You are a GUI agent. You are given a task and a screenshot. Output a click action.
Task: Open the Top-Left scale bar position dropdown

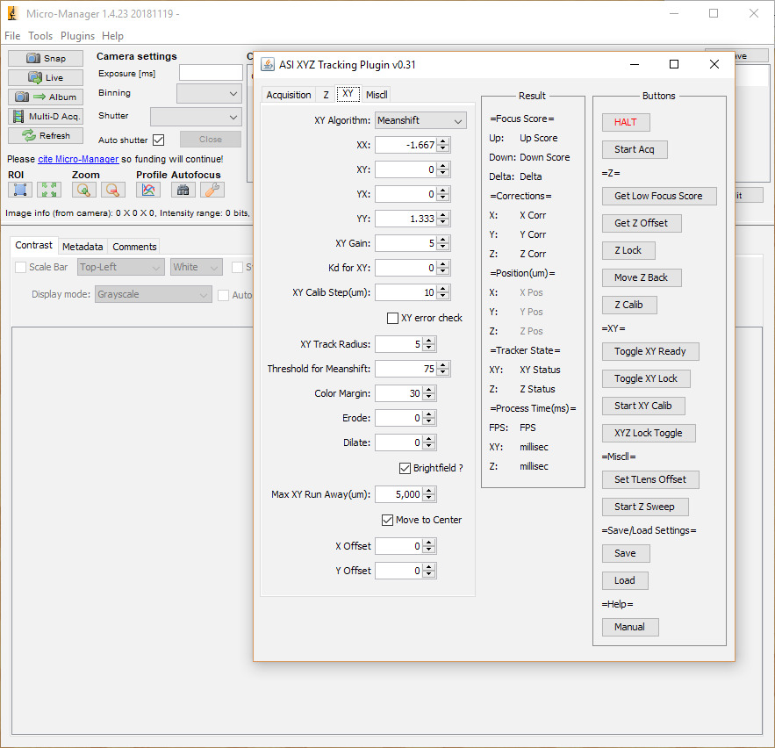[121, 268]
